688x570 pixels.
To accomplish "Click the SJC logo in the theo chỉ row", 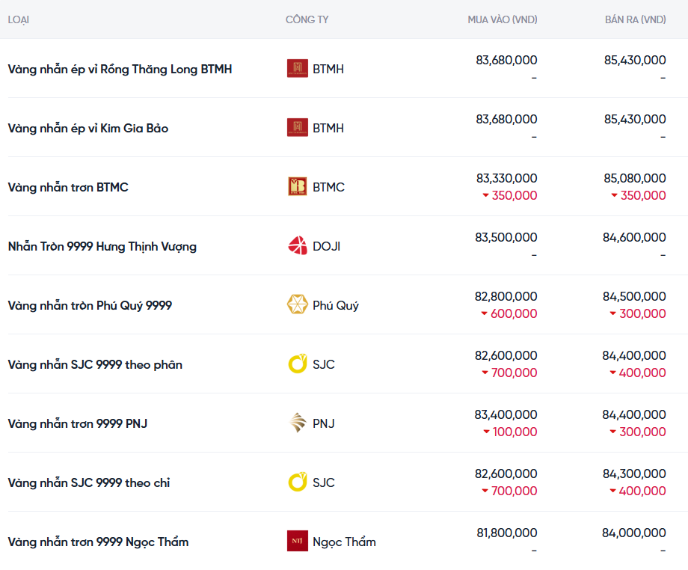I will (x=297, y=482).
